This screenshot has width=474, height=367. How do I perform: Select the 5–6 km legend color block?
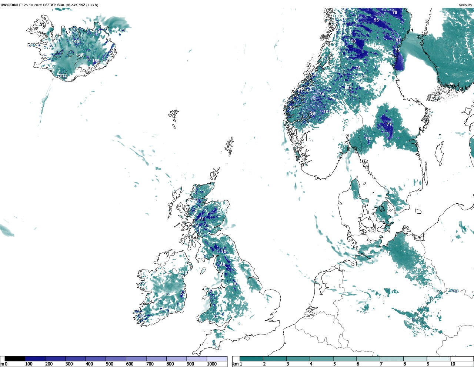345,358
